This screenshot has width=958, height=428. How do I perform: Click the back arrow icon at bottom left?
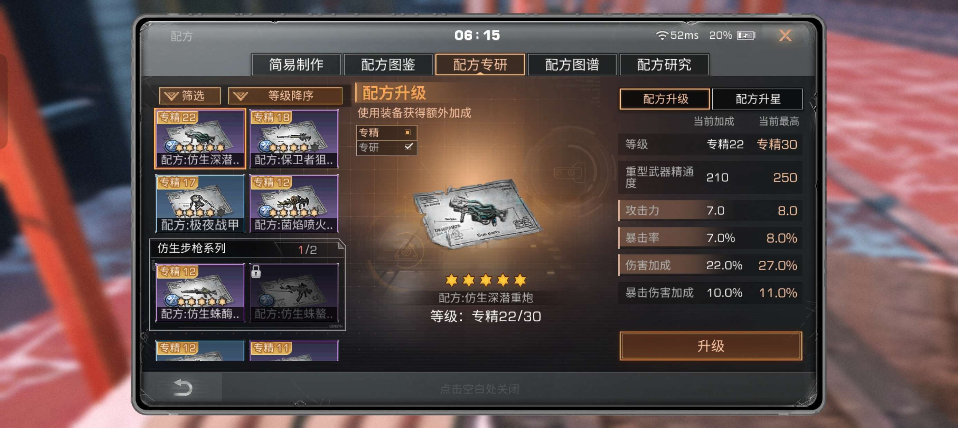point(182,388)
